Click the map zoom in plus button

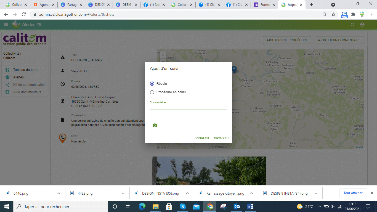pos(163,55)
